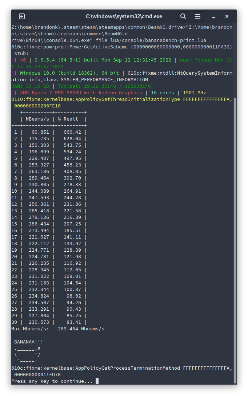Viewport: 248px width, 397px height.
Task: Click the Press any key to continue prompt
Action: 52,381
